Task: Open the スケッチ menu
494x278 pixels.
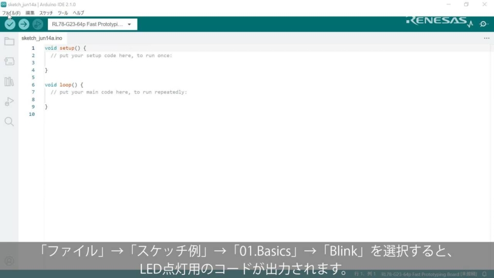Action: coord(46,13)
